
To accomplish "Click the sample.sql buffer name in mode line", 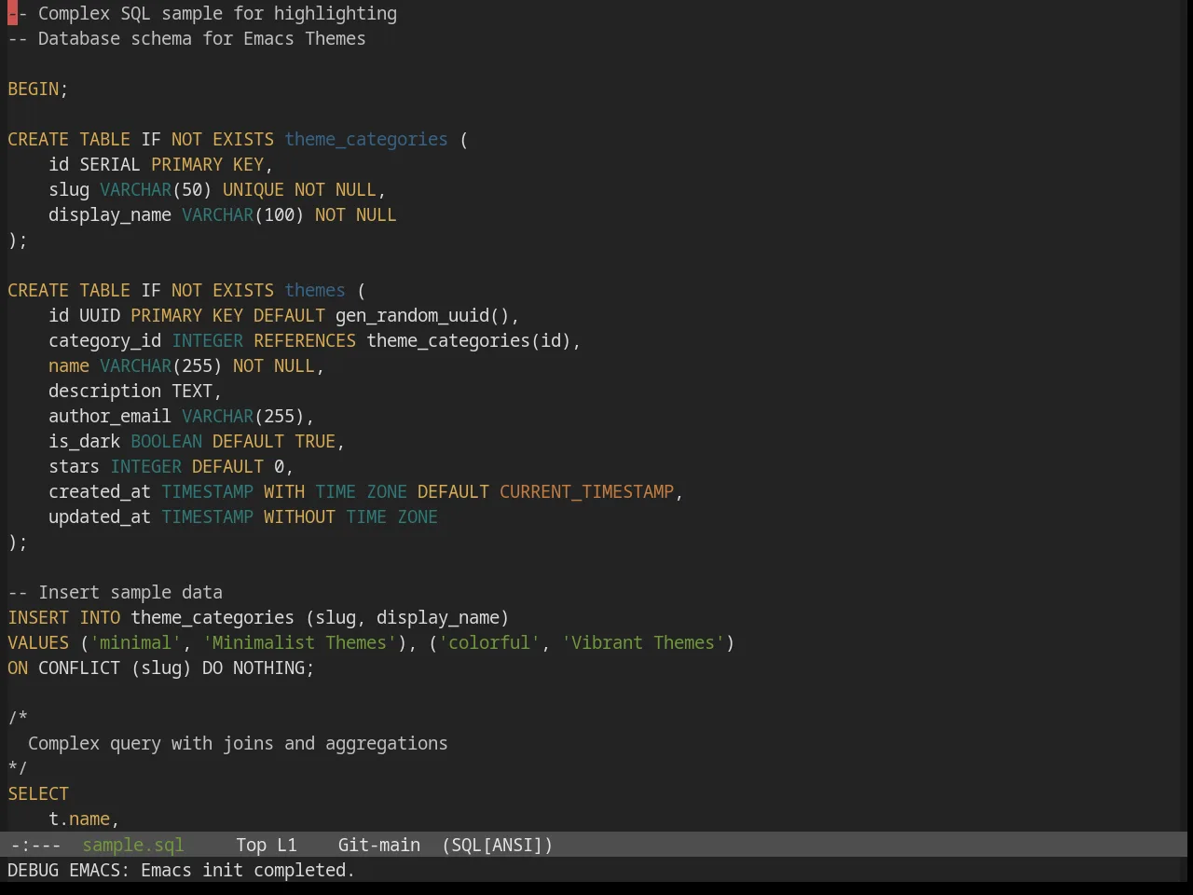I will [x=133, y=845].
